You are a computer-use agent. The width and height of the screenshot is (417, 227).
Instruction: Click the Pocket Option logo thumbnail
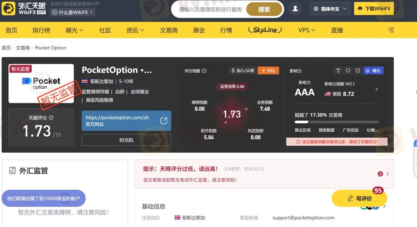pos(41,83)
